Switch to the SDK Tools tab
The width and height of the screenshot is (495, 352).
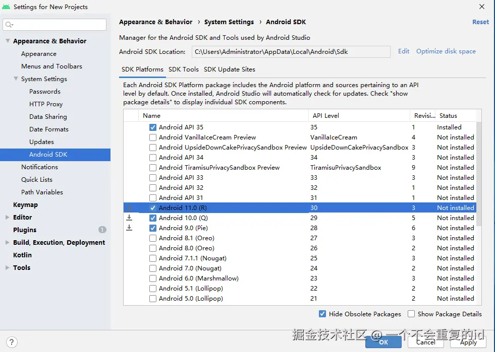184,69
